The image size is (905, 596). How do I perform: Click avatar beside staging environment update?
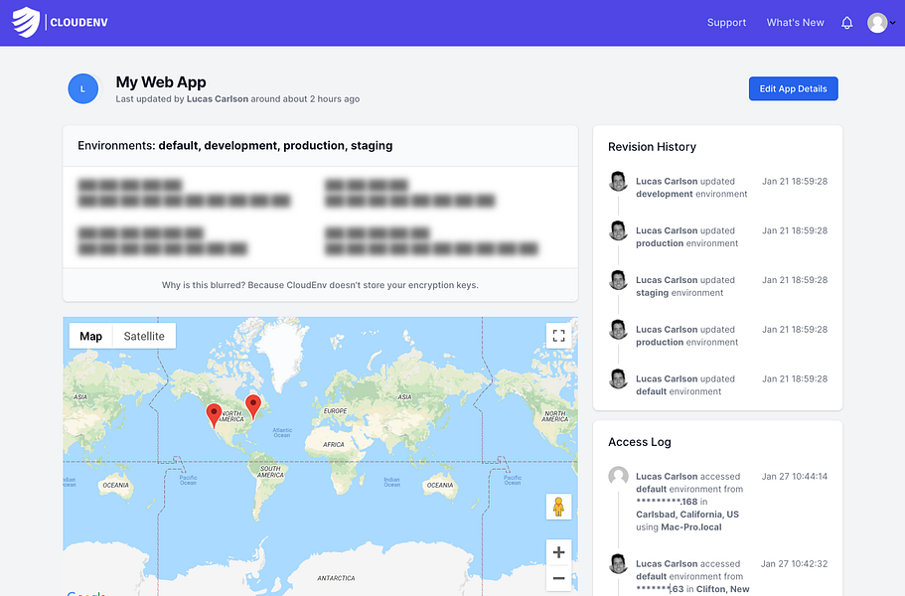coord(618,280)
